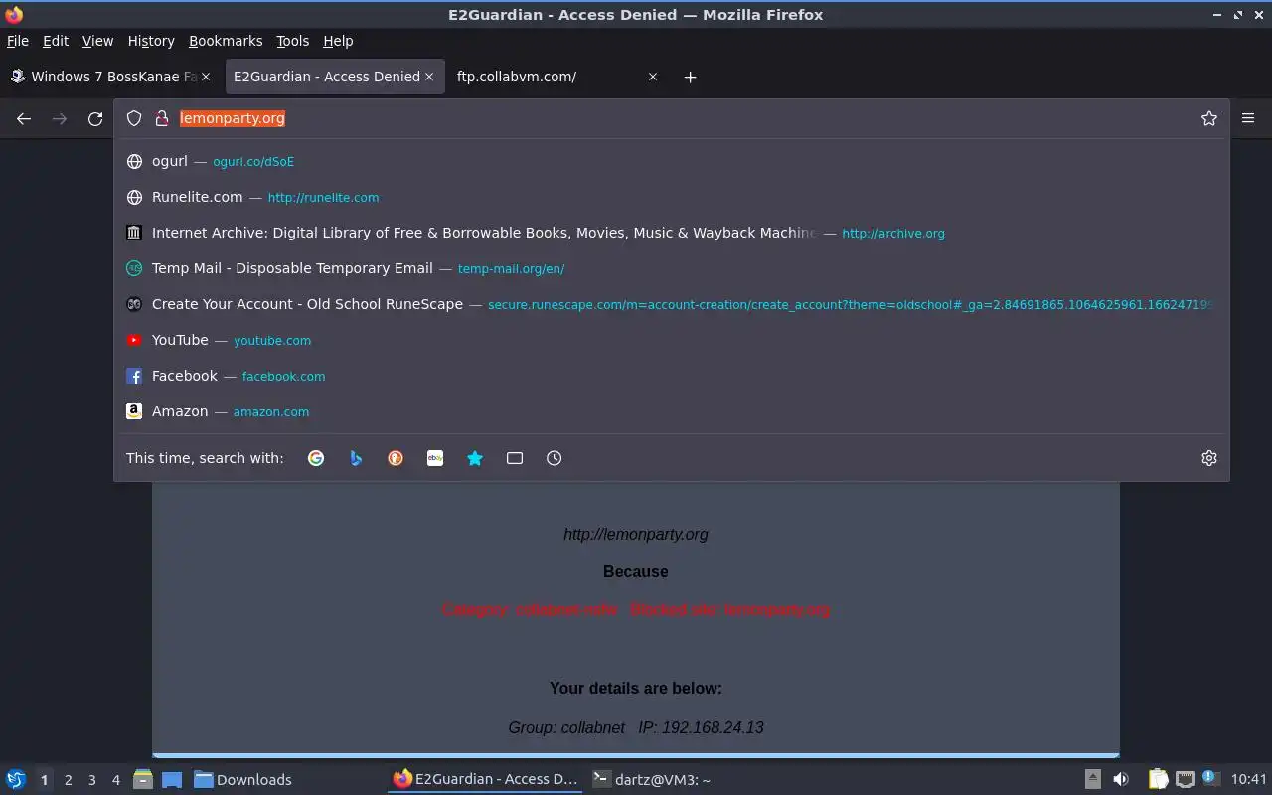
Task: Choose Facebook suggestion
Action: coord(671,376)
